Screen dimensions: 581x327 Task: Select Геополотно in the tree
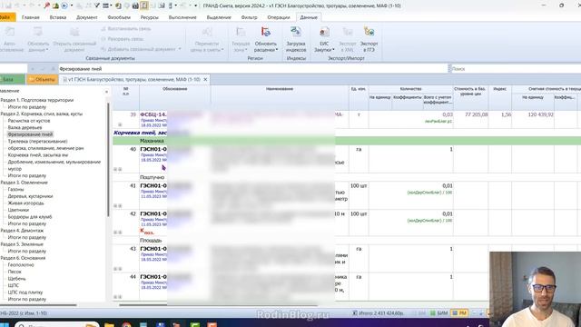21,264
